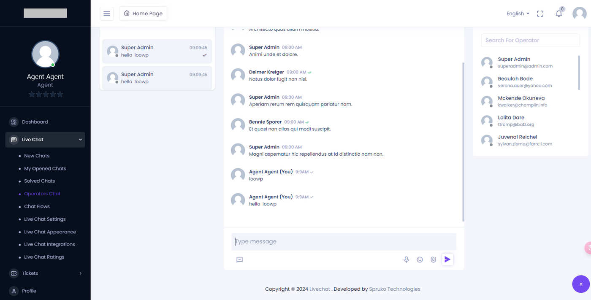Image resolution: width=591 pixels, height=300 pixels.
Task: Toggle the sidebar with the hamburger icon
Action: pos(107,14)
